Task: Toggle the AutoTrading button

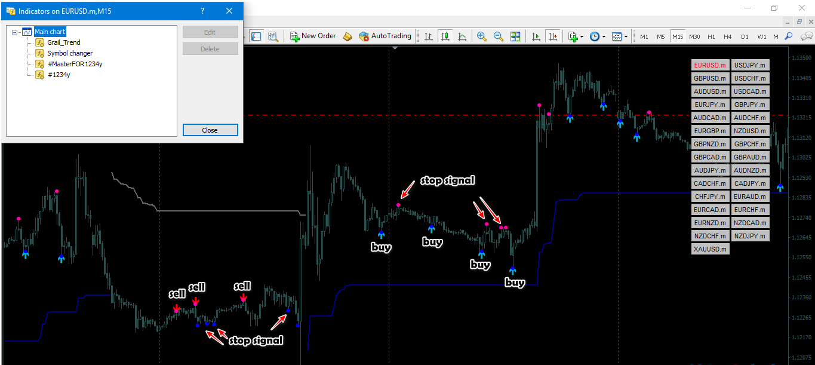Action: coord(385,36)
